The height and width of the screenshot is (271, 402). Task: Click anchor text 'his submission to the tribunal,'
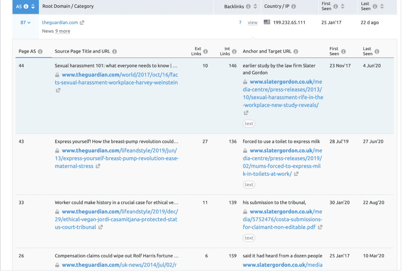[x=274, y=203]
